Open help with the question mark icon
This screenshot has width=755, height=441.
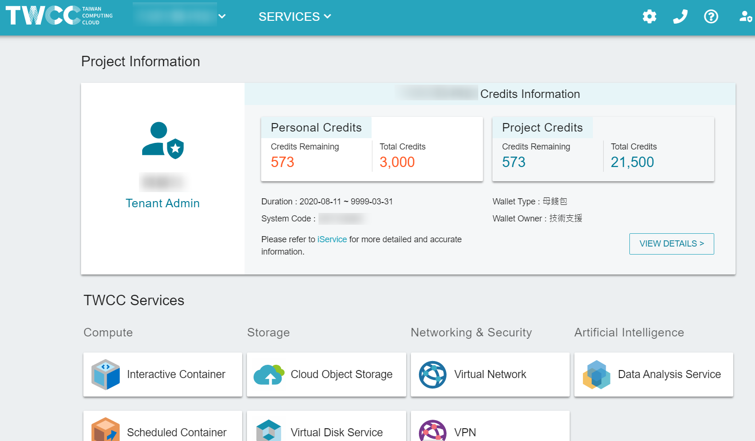point(711,17)
